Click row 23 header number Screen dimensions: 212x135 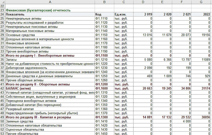coord(3,10)
